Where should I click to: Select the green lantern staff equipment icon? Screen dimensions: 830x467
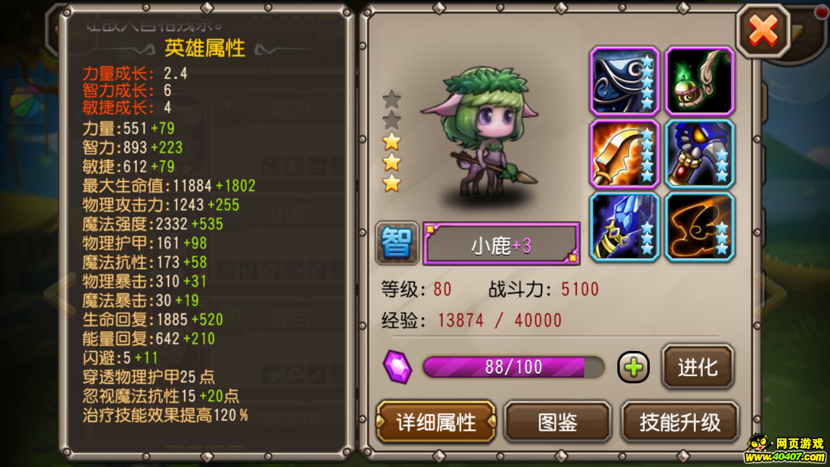click(x=700, y=81)
